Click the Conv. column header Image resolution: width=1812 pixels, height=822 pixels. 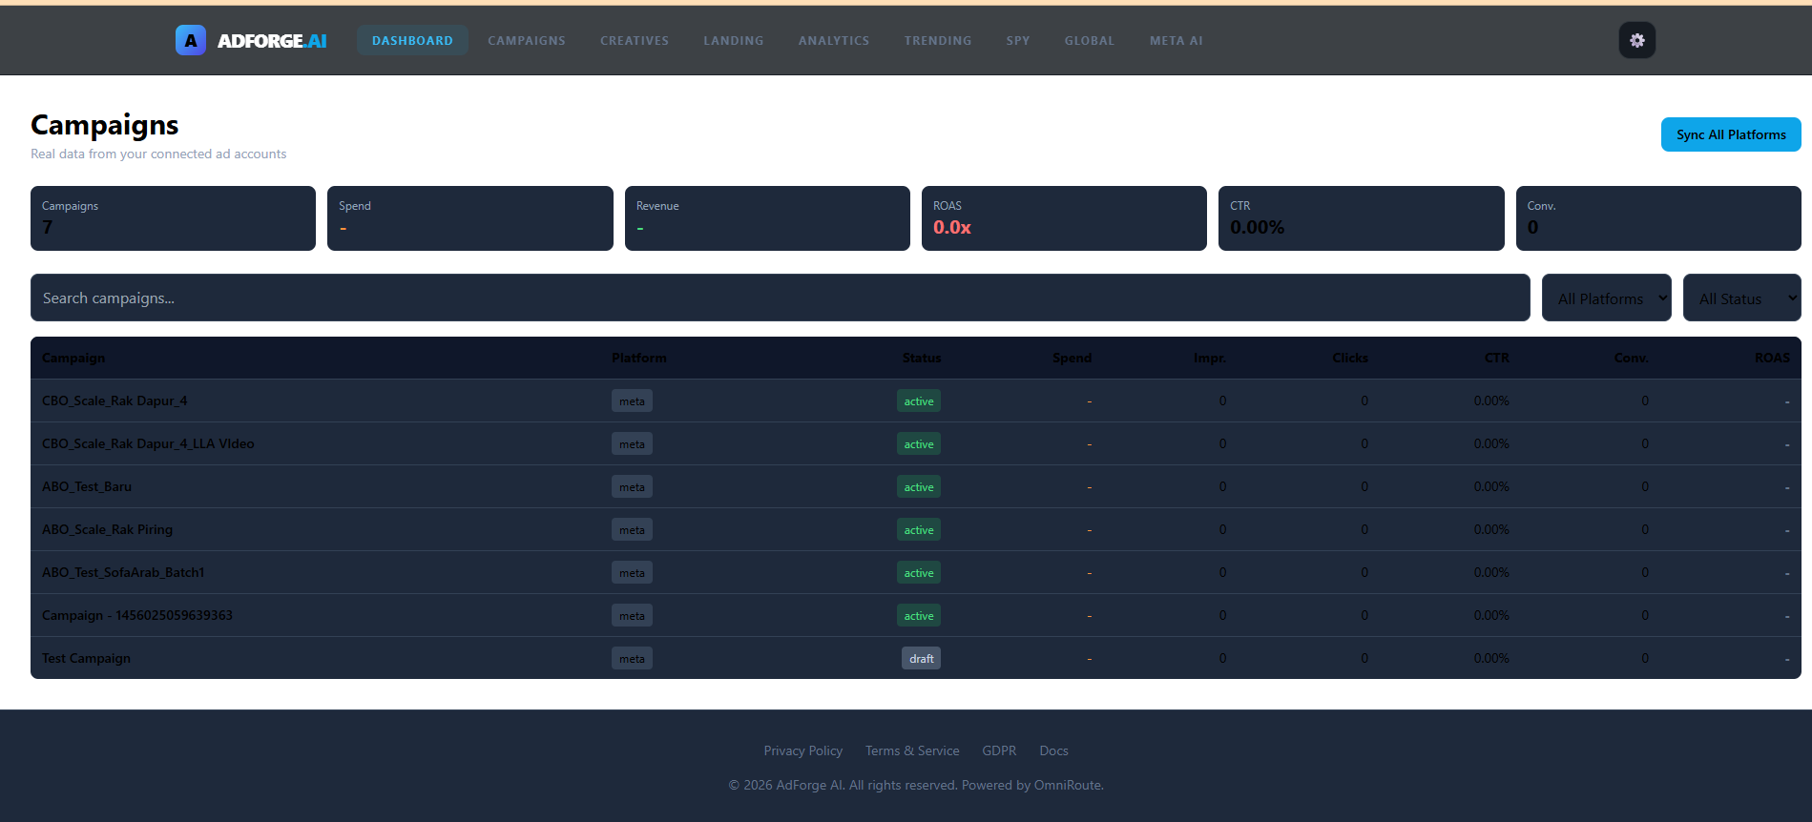coord(1632,358)
